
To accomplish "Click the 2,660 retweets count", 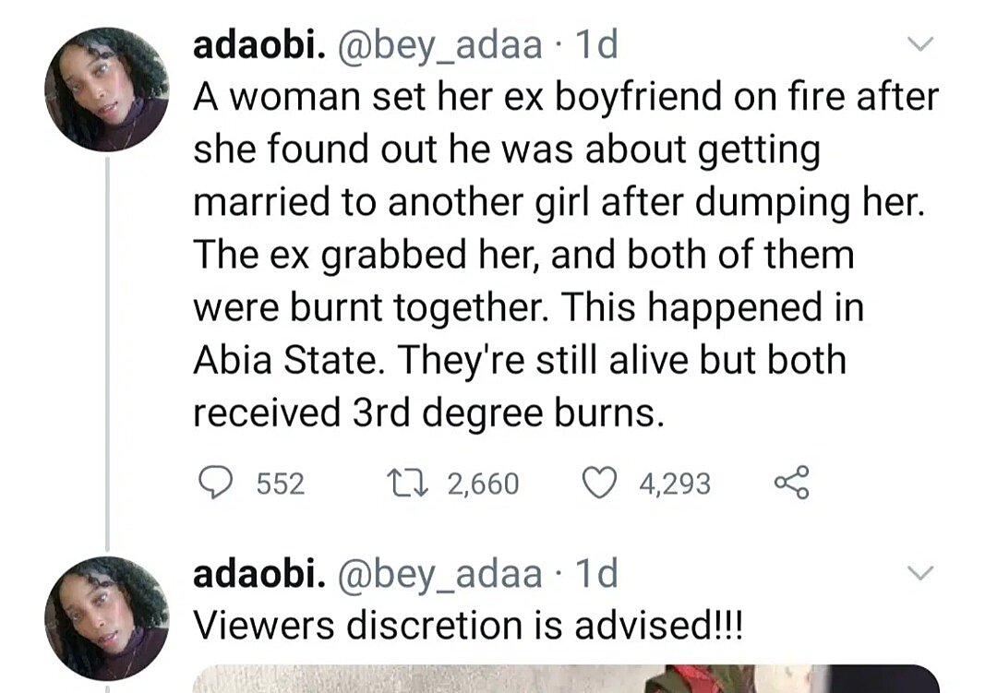I will 483,483.
